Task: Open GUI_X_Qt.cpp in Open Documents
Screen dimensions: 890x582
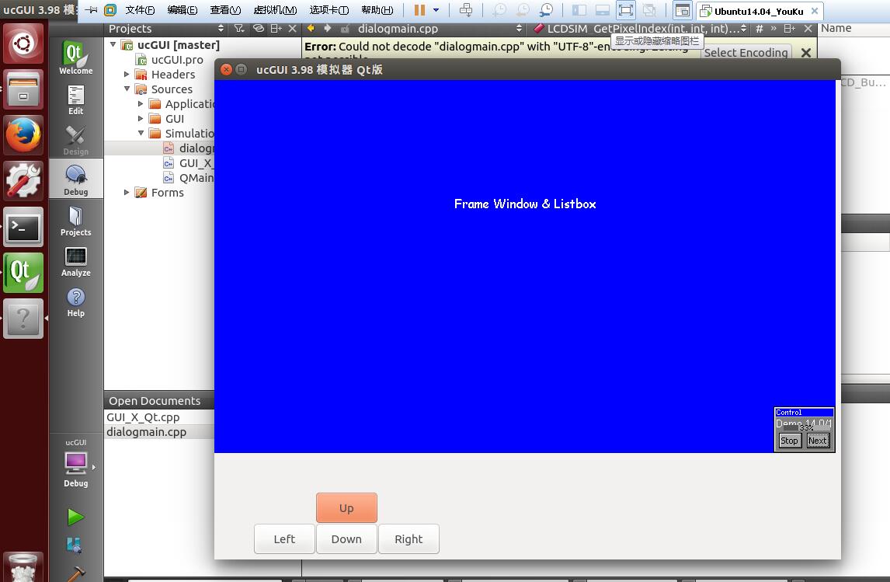Action: pyautogui.click(x=143, y=417)
